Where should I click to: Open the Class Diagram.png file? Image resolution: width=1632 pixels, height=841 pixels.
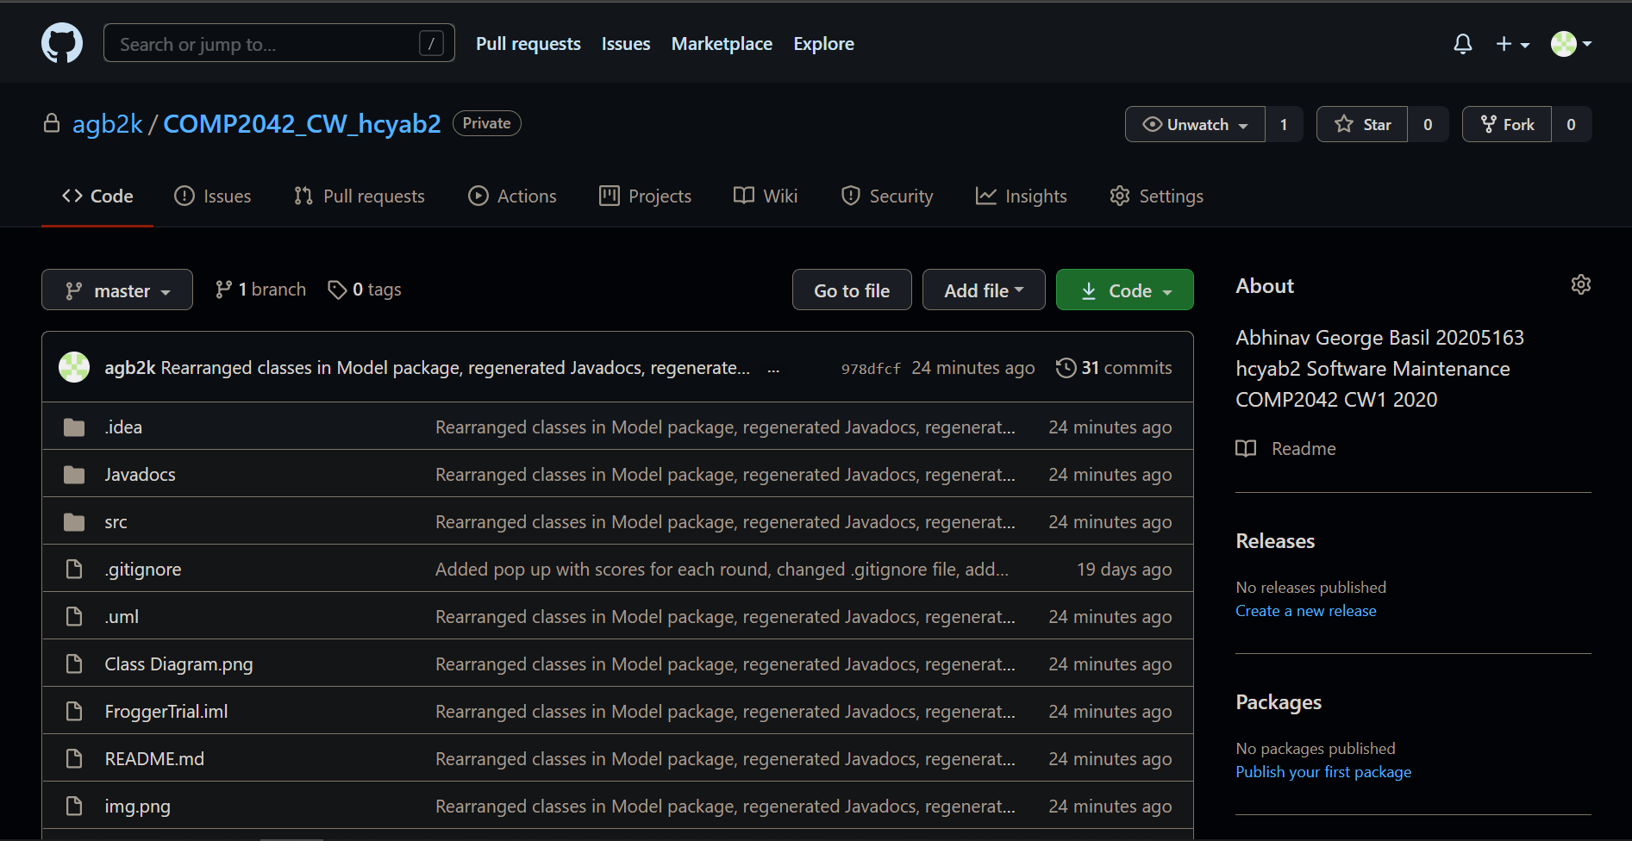(x=178, y=664)
